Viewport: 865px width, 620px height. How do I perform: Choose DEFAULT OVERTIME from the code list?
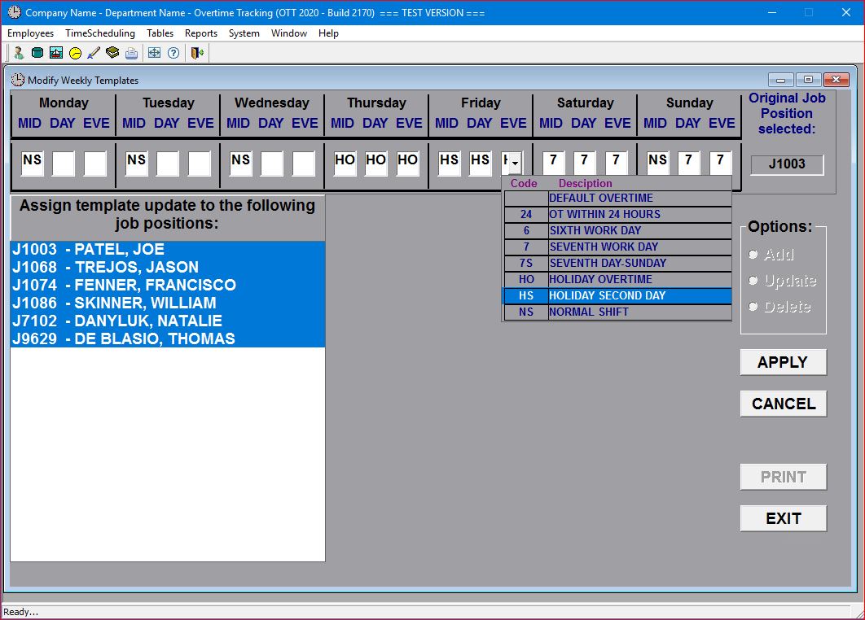point(618,198)
